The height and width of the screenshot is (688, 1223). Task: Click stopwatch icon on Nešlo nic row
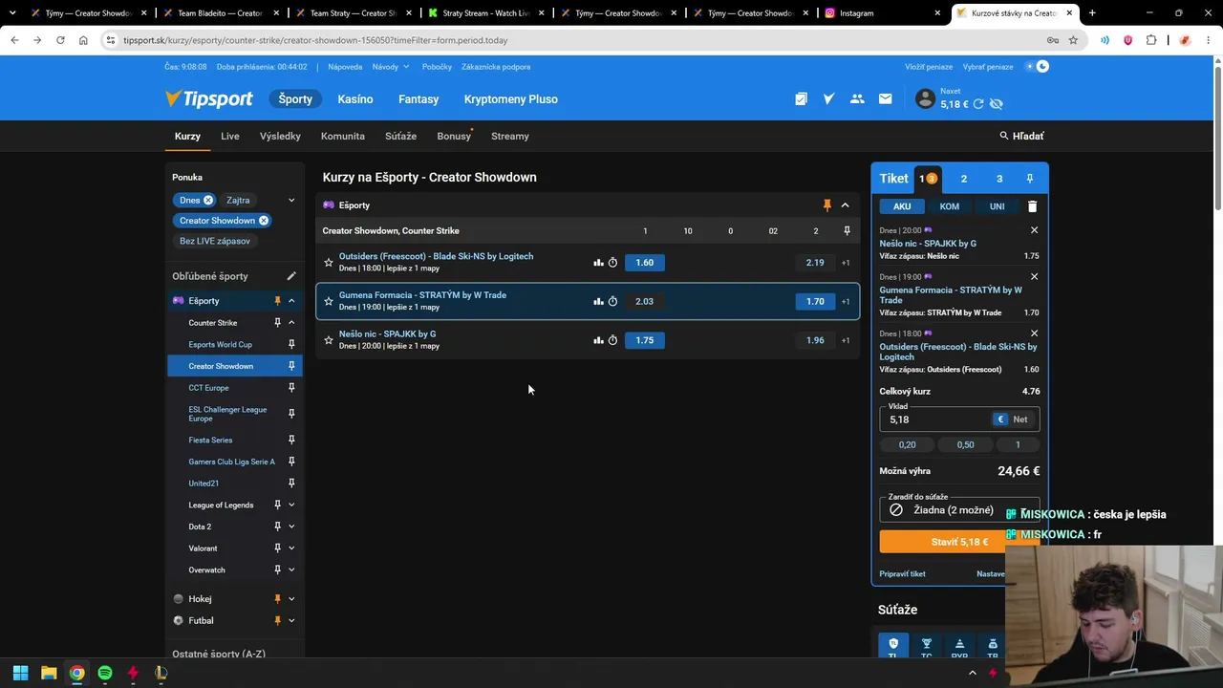[x=612, y=340]
